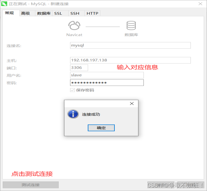
Task: Switch to the 常规 tab
Action: [11, 13]
